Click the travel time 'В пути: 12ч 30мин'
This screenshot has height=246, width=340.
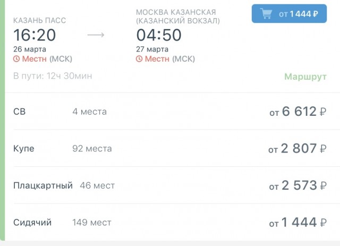[x=53, y=76]
